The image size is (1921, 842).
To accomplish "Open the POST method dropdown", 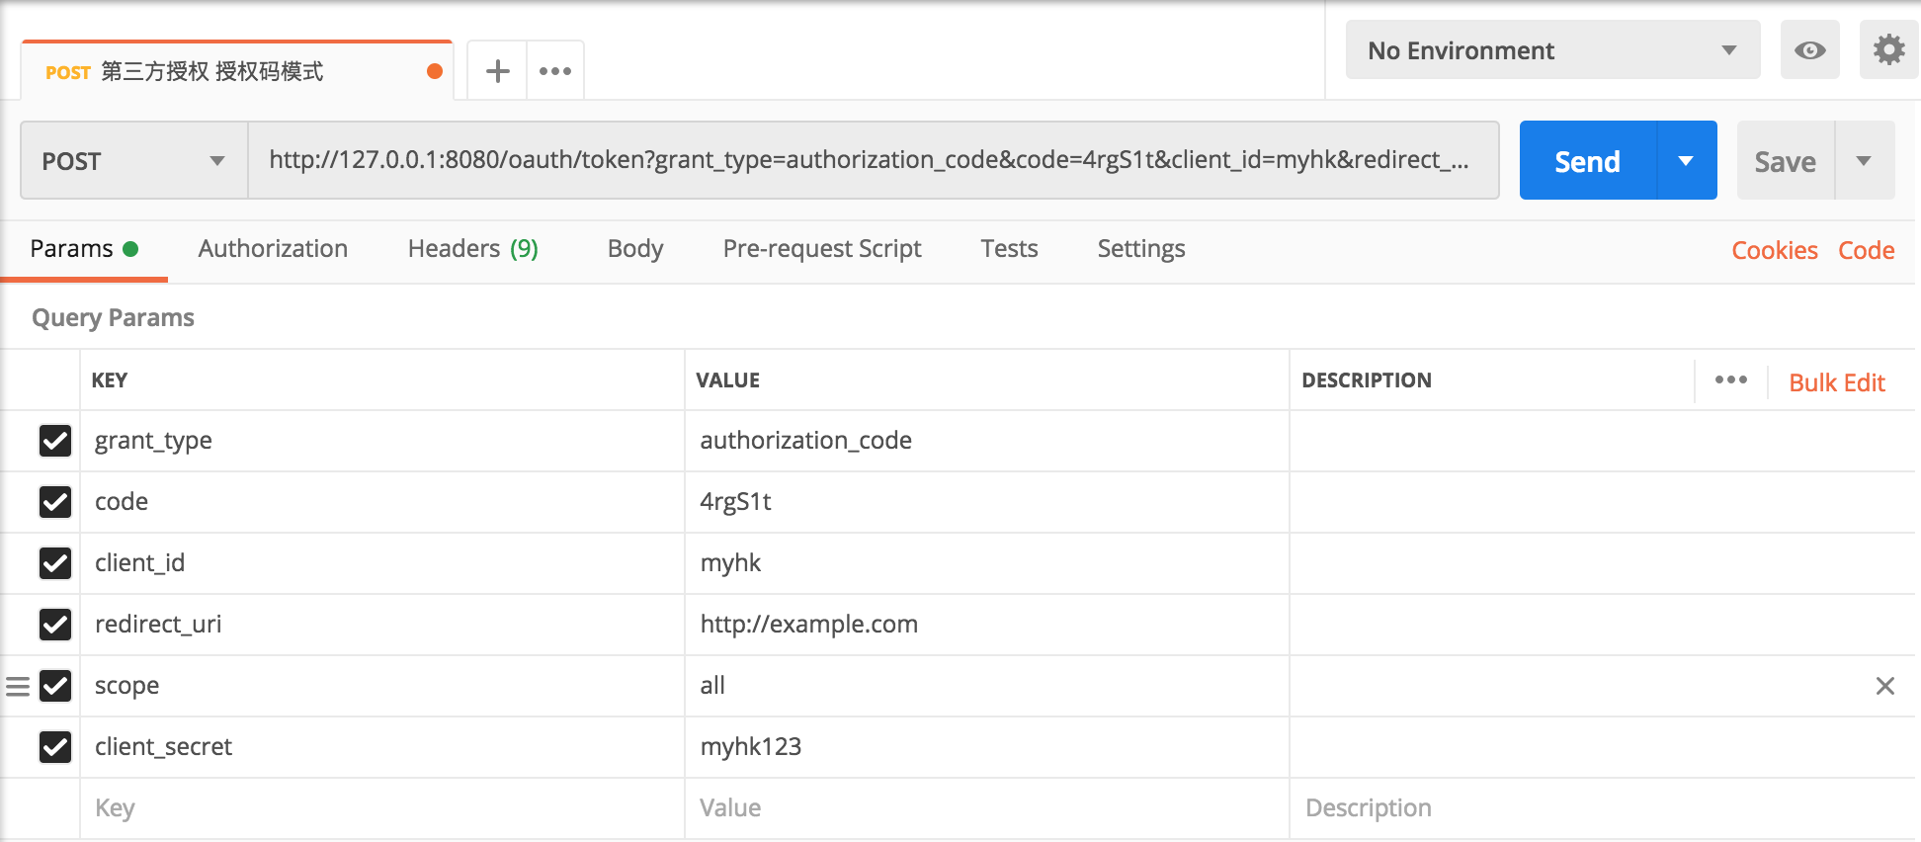I will point(133,161).
